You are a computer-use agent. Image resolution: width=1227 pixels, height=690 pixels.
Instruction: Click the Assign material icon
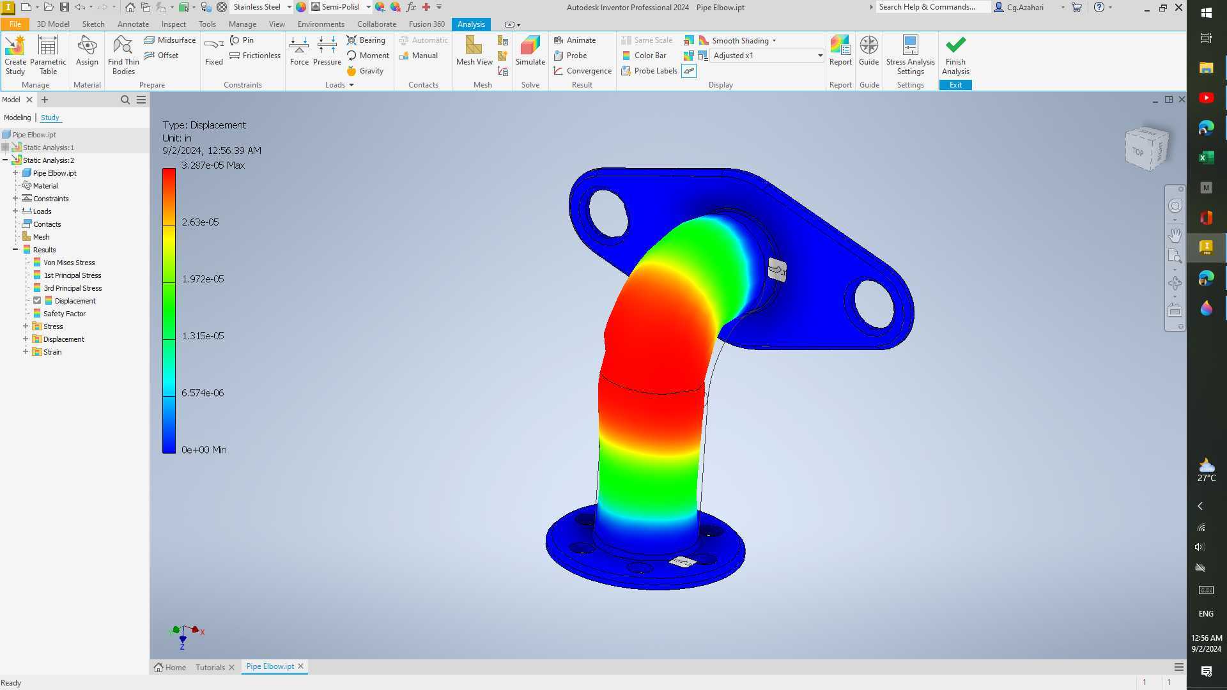87,51
